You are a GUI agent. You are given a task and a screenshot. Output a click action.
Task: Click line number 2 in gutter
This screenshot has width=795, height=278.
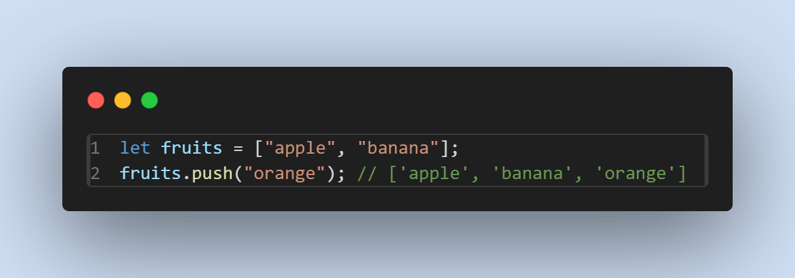(x=95, y=174)
